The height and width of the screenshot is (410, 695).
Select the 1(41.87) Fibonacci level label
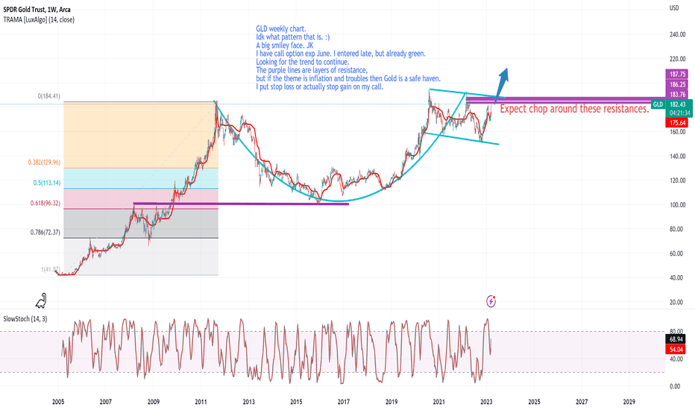point(51,269)
